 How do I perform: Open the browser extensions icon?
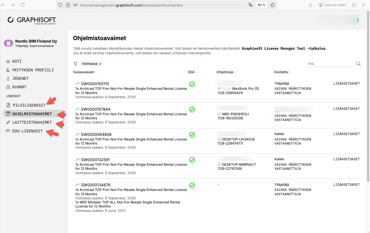(x=354, y=5)
